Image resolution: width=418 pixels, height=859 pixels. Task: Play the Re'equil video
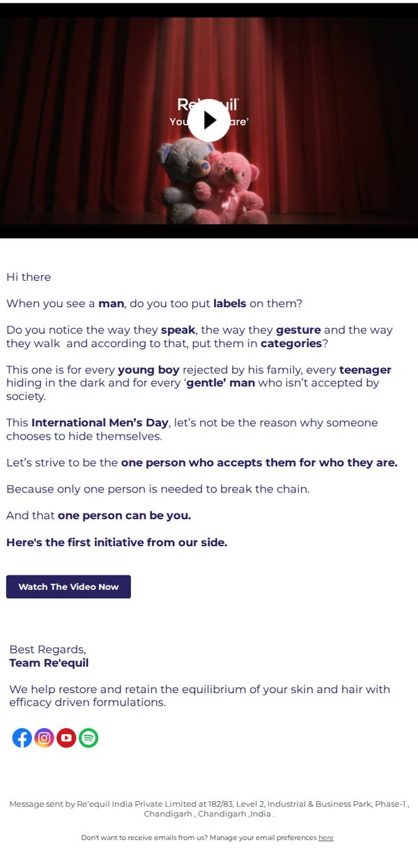coord(209,121)
